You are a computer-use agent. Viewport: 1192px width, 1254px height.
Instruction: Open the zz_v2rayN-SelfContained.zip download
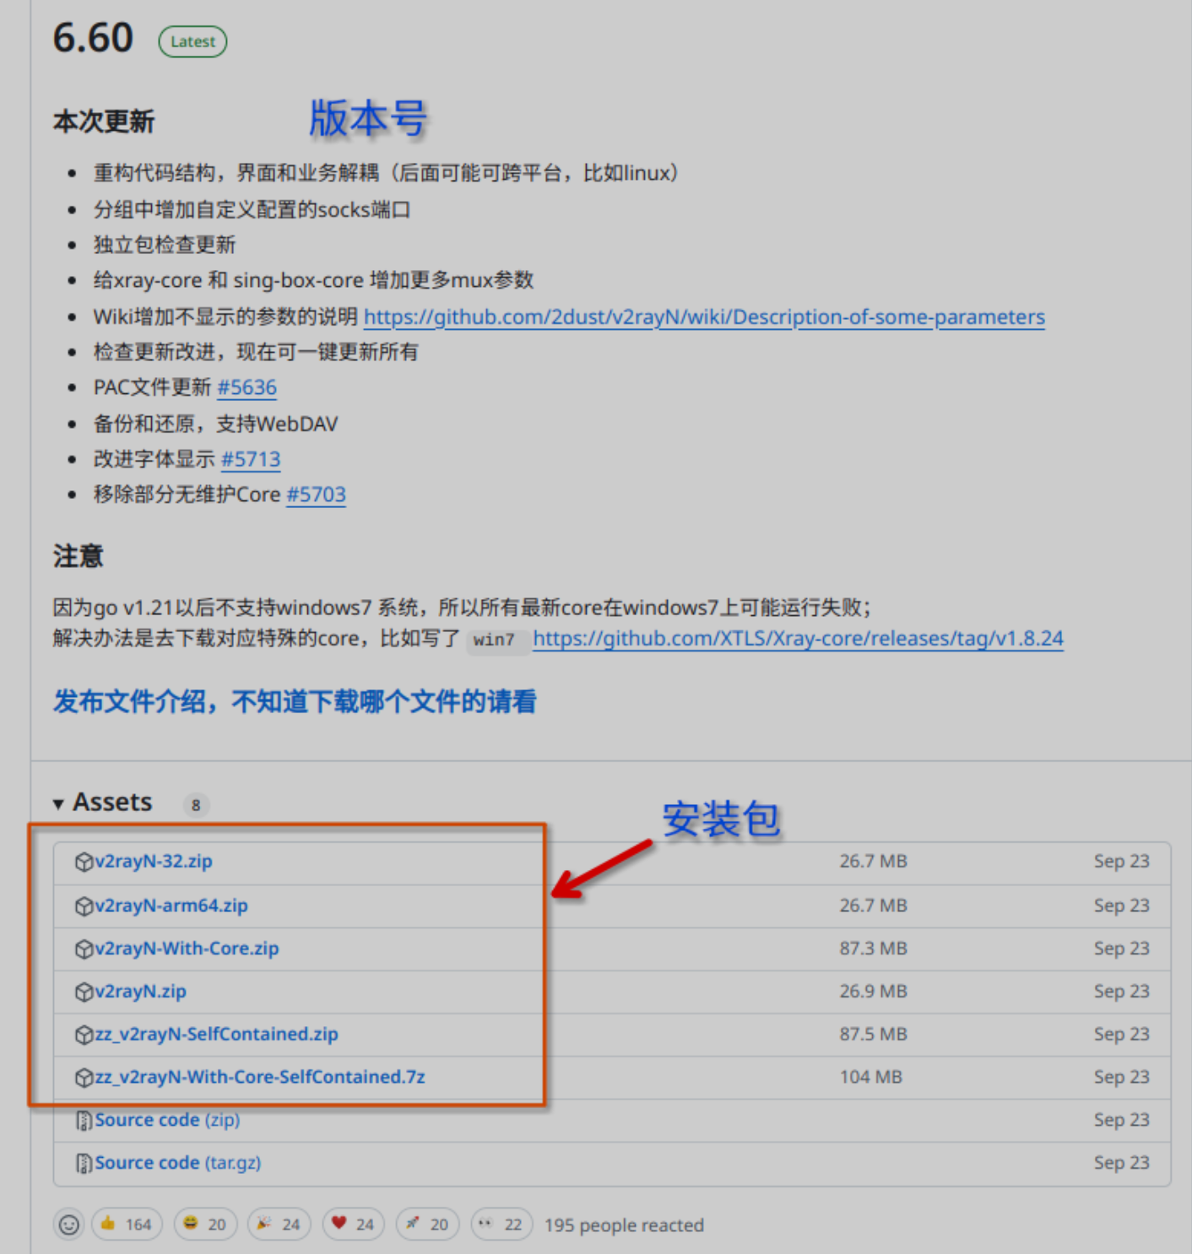pyautogui.click(x=216, y=1034)
